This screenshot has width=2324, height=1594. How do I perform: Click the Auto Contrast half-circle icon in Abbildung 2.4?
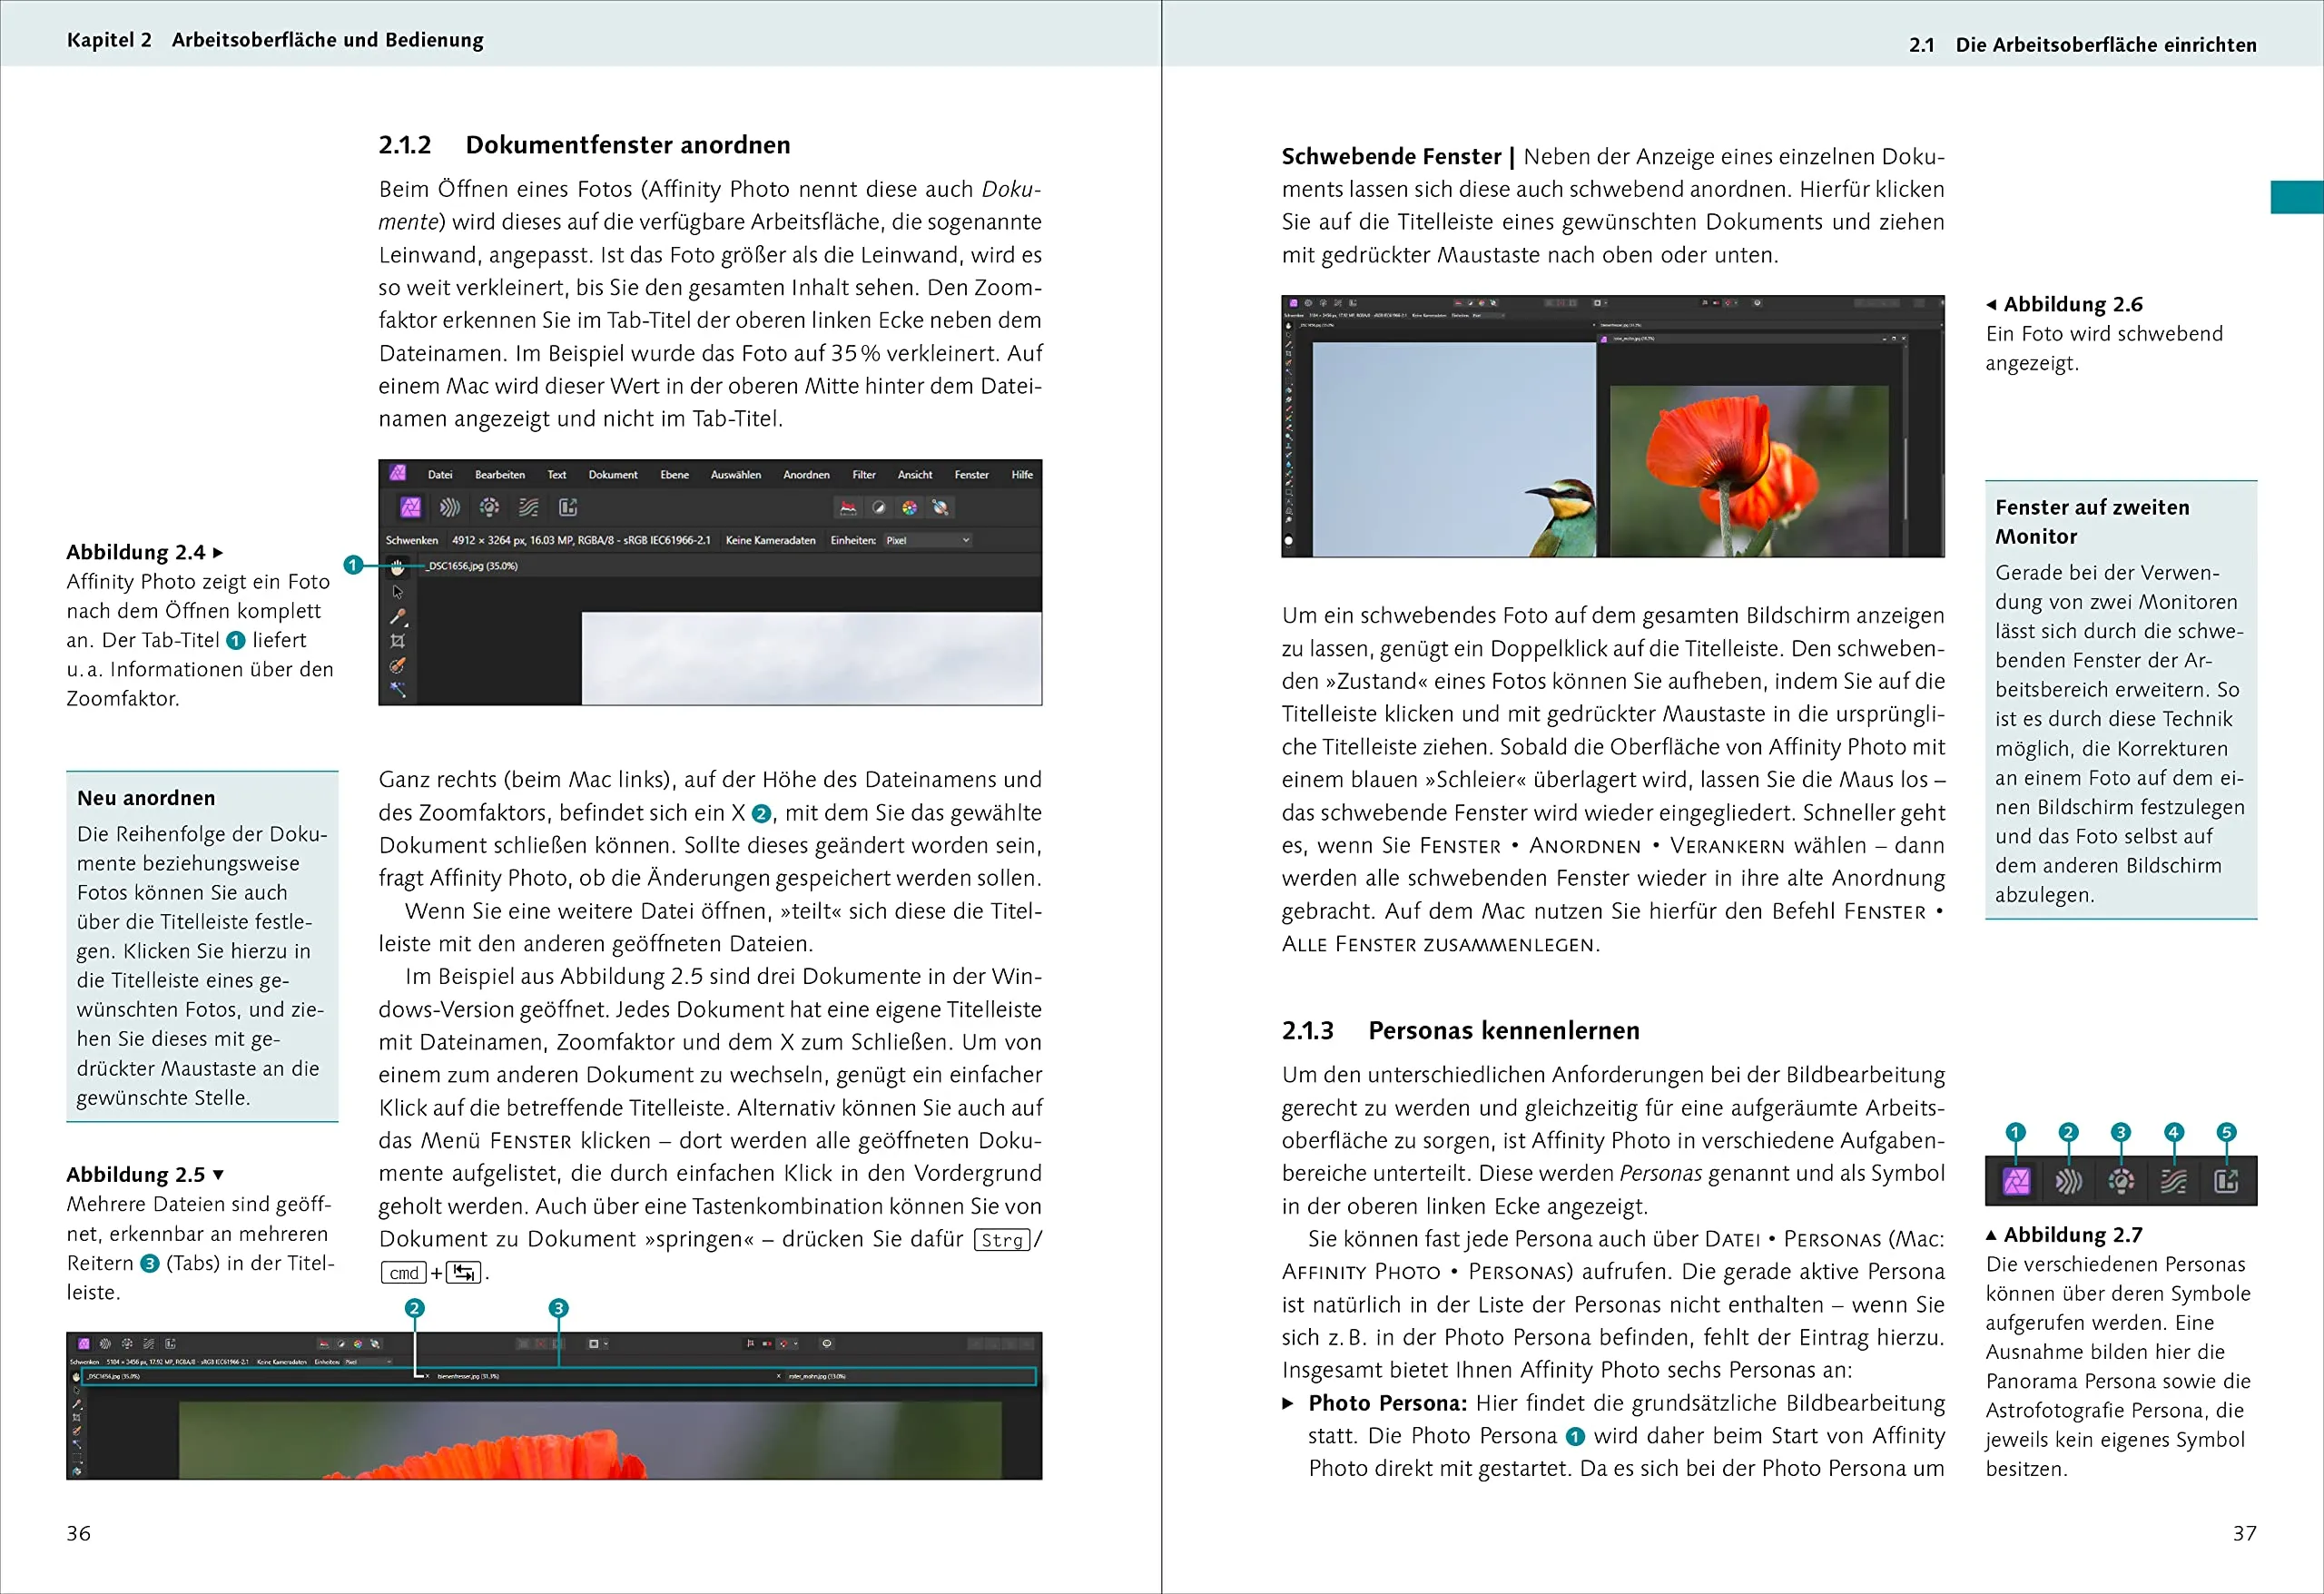tap(878, 508)
